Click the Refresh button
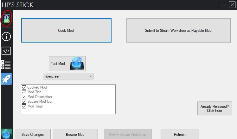 click(180, 134)
